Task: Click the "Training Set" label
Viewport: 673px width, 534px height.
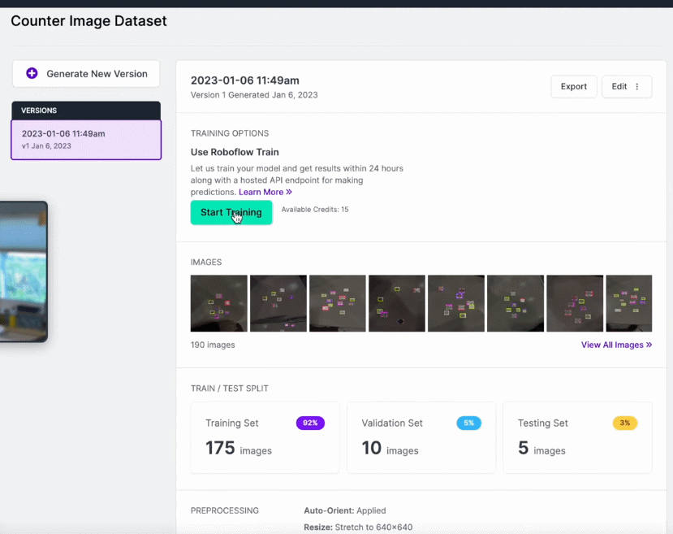Action: (x=231, y=423)
